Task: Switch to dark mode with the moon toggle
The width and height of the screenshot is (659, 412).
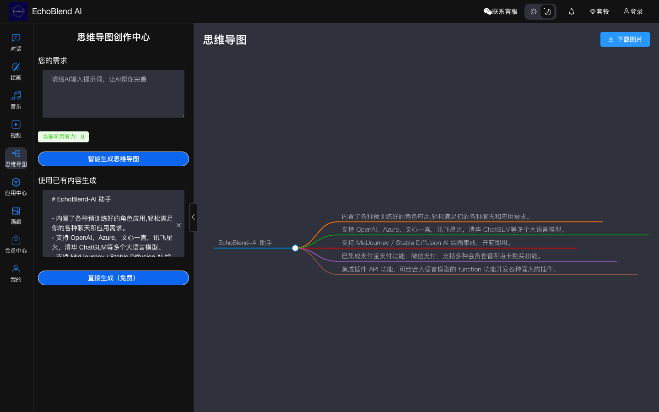Action: pos(547,11)
